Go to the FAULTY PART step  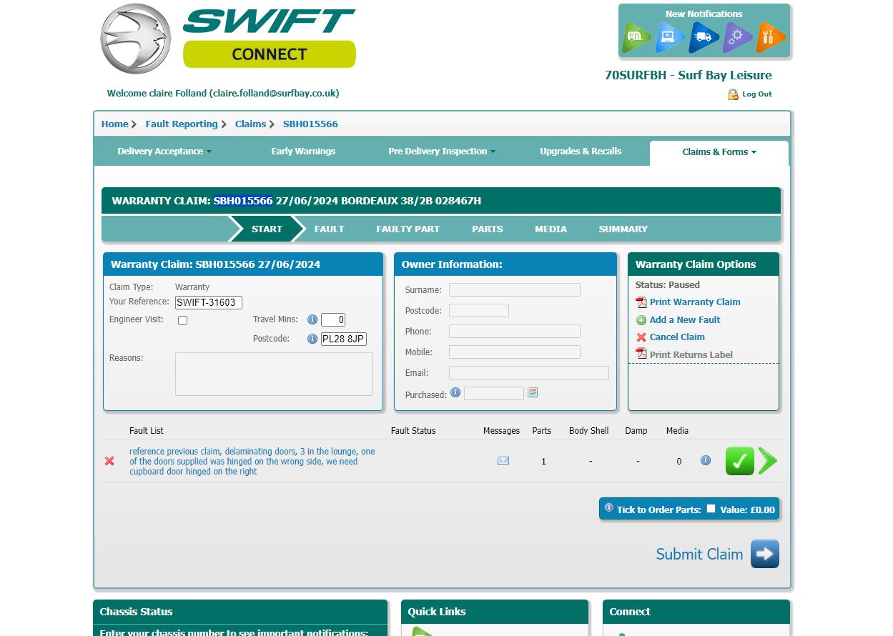(408, 229)
